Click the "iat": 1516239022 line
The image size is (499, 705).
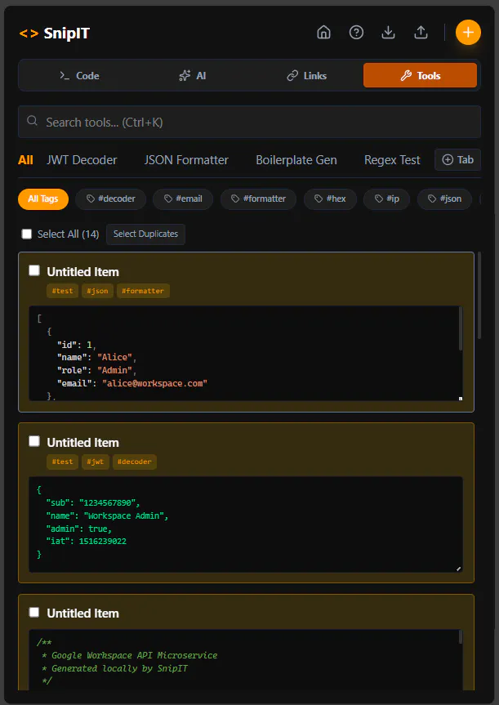87,542
